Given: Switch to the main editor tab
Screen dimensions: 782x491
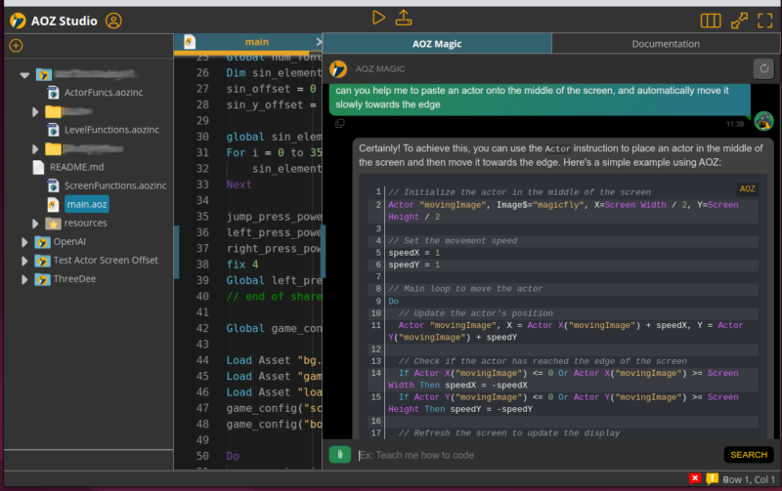Looking at the screenshot, I should pos(256,42).
